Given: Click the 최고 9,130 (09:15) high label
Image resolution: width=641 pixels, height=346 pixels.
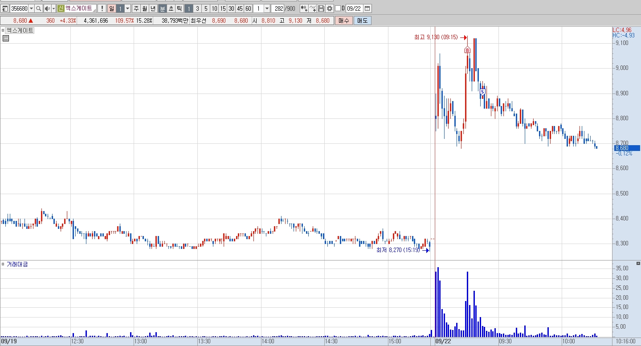Looking at the screenshot, I should pos(435,37).
